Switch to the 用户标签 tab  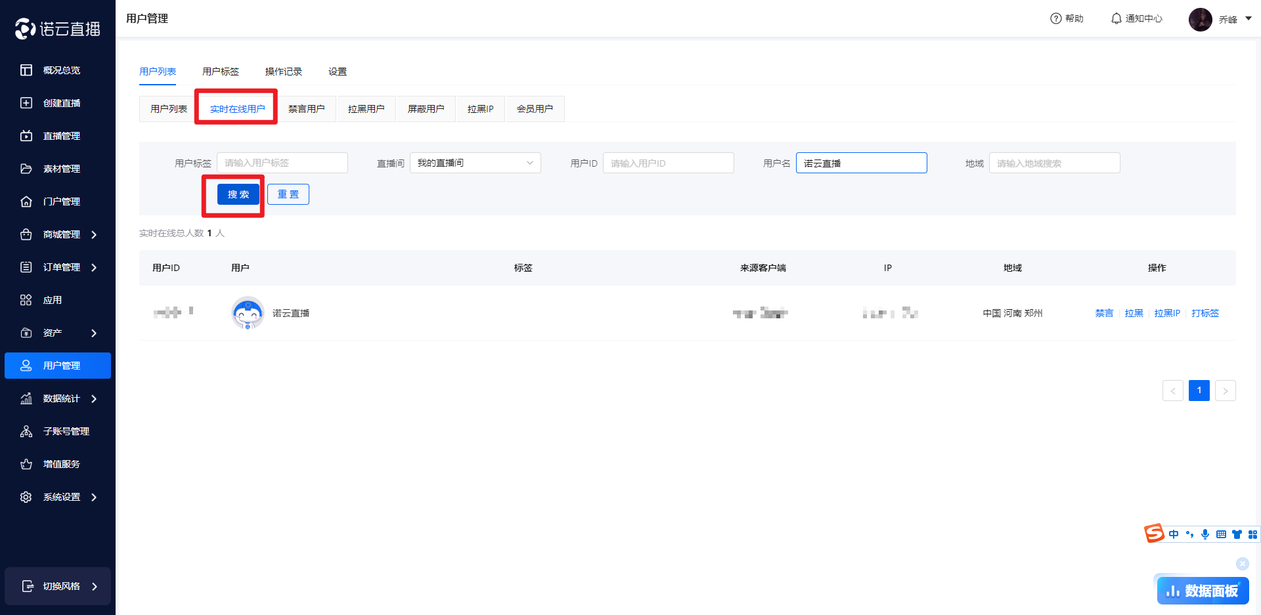(221, 72)
